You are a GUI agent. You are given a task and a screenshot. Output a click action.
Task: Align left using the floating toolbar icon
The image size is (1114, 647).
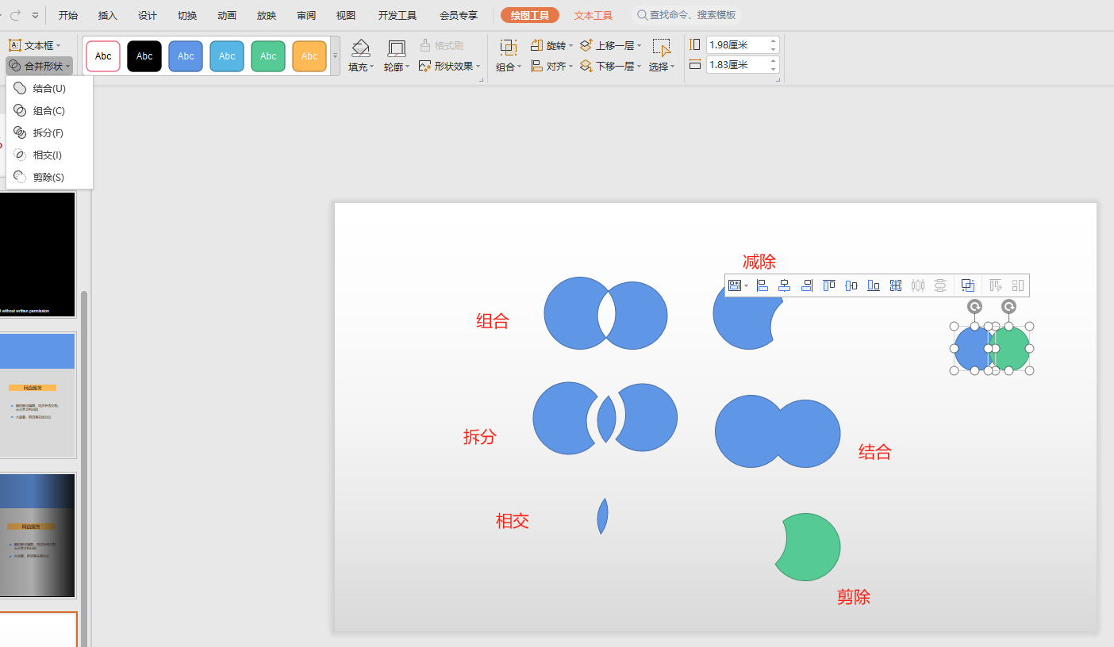[x=763, y=285]
